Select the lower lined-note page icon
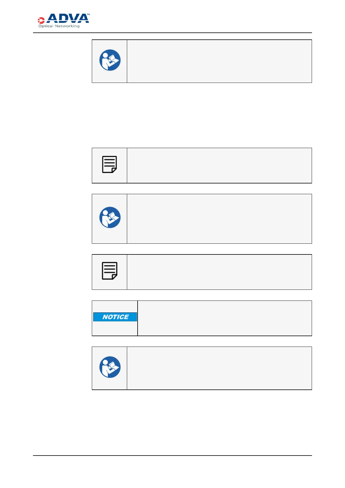The height and width of the screenshot is (488, 345). (x=109, y=271)
